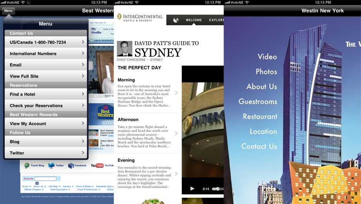Screen dimensions: 361x204
Task: Open US/Canada 1-800-780-7234 contact row
Action: (x=46, y=42)
